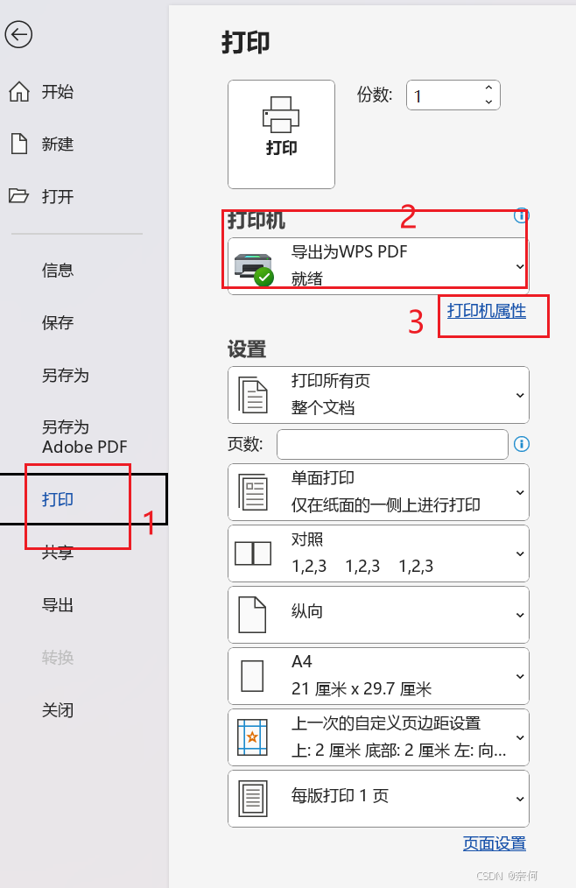Open the A4 paper size dropdown

(x=378, y=675)
